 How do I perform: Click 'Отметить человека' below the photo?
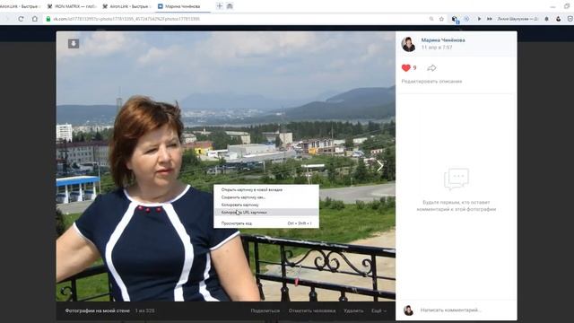point(312,310)
